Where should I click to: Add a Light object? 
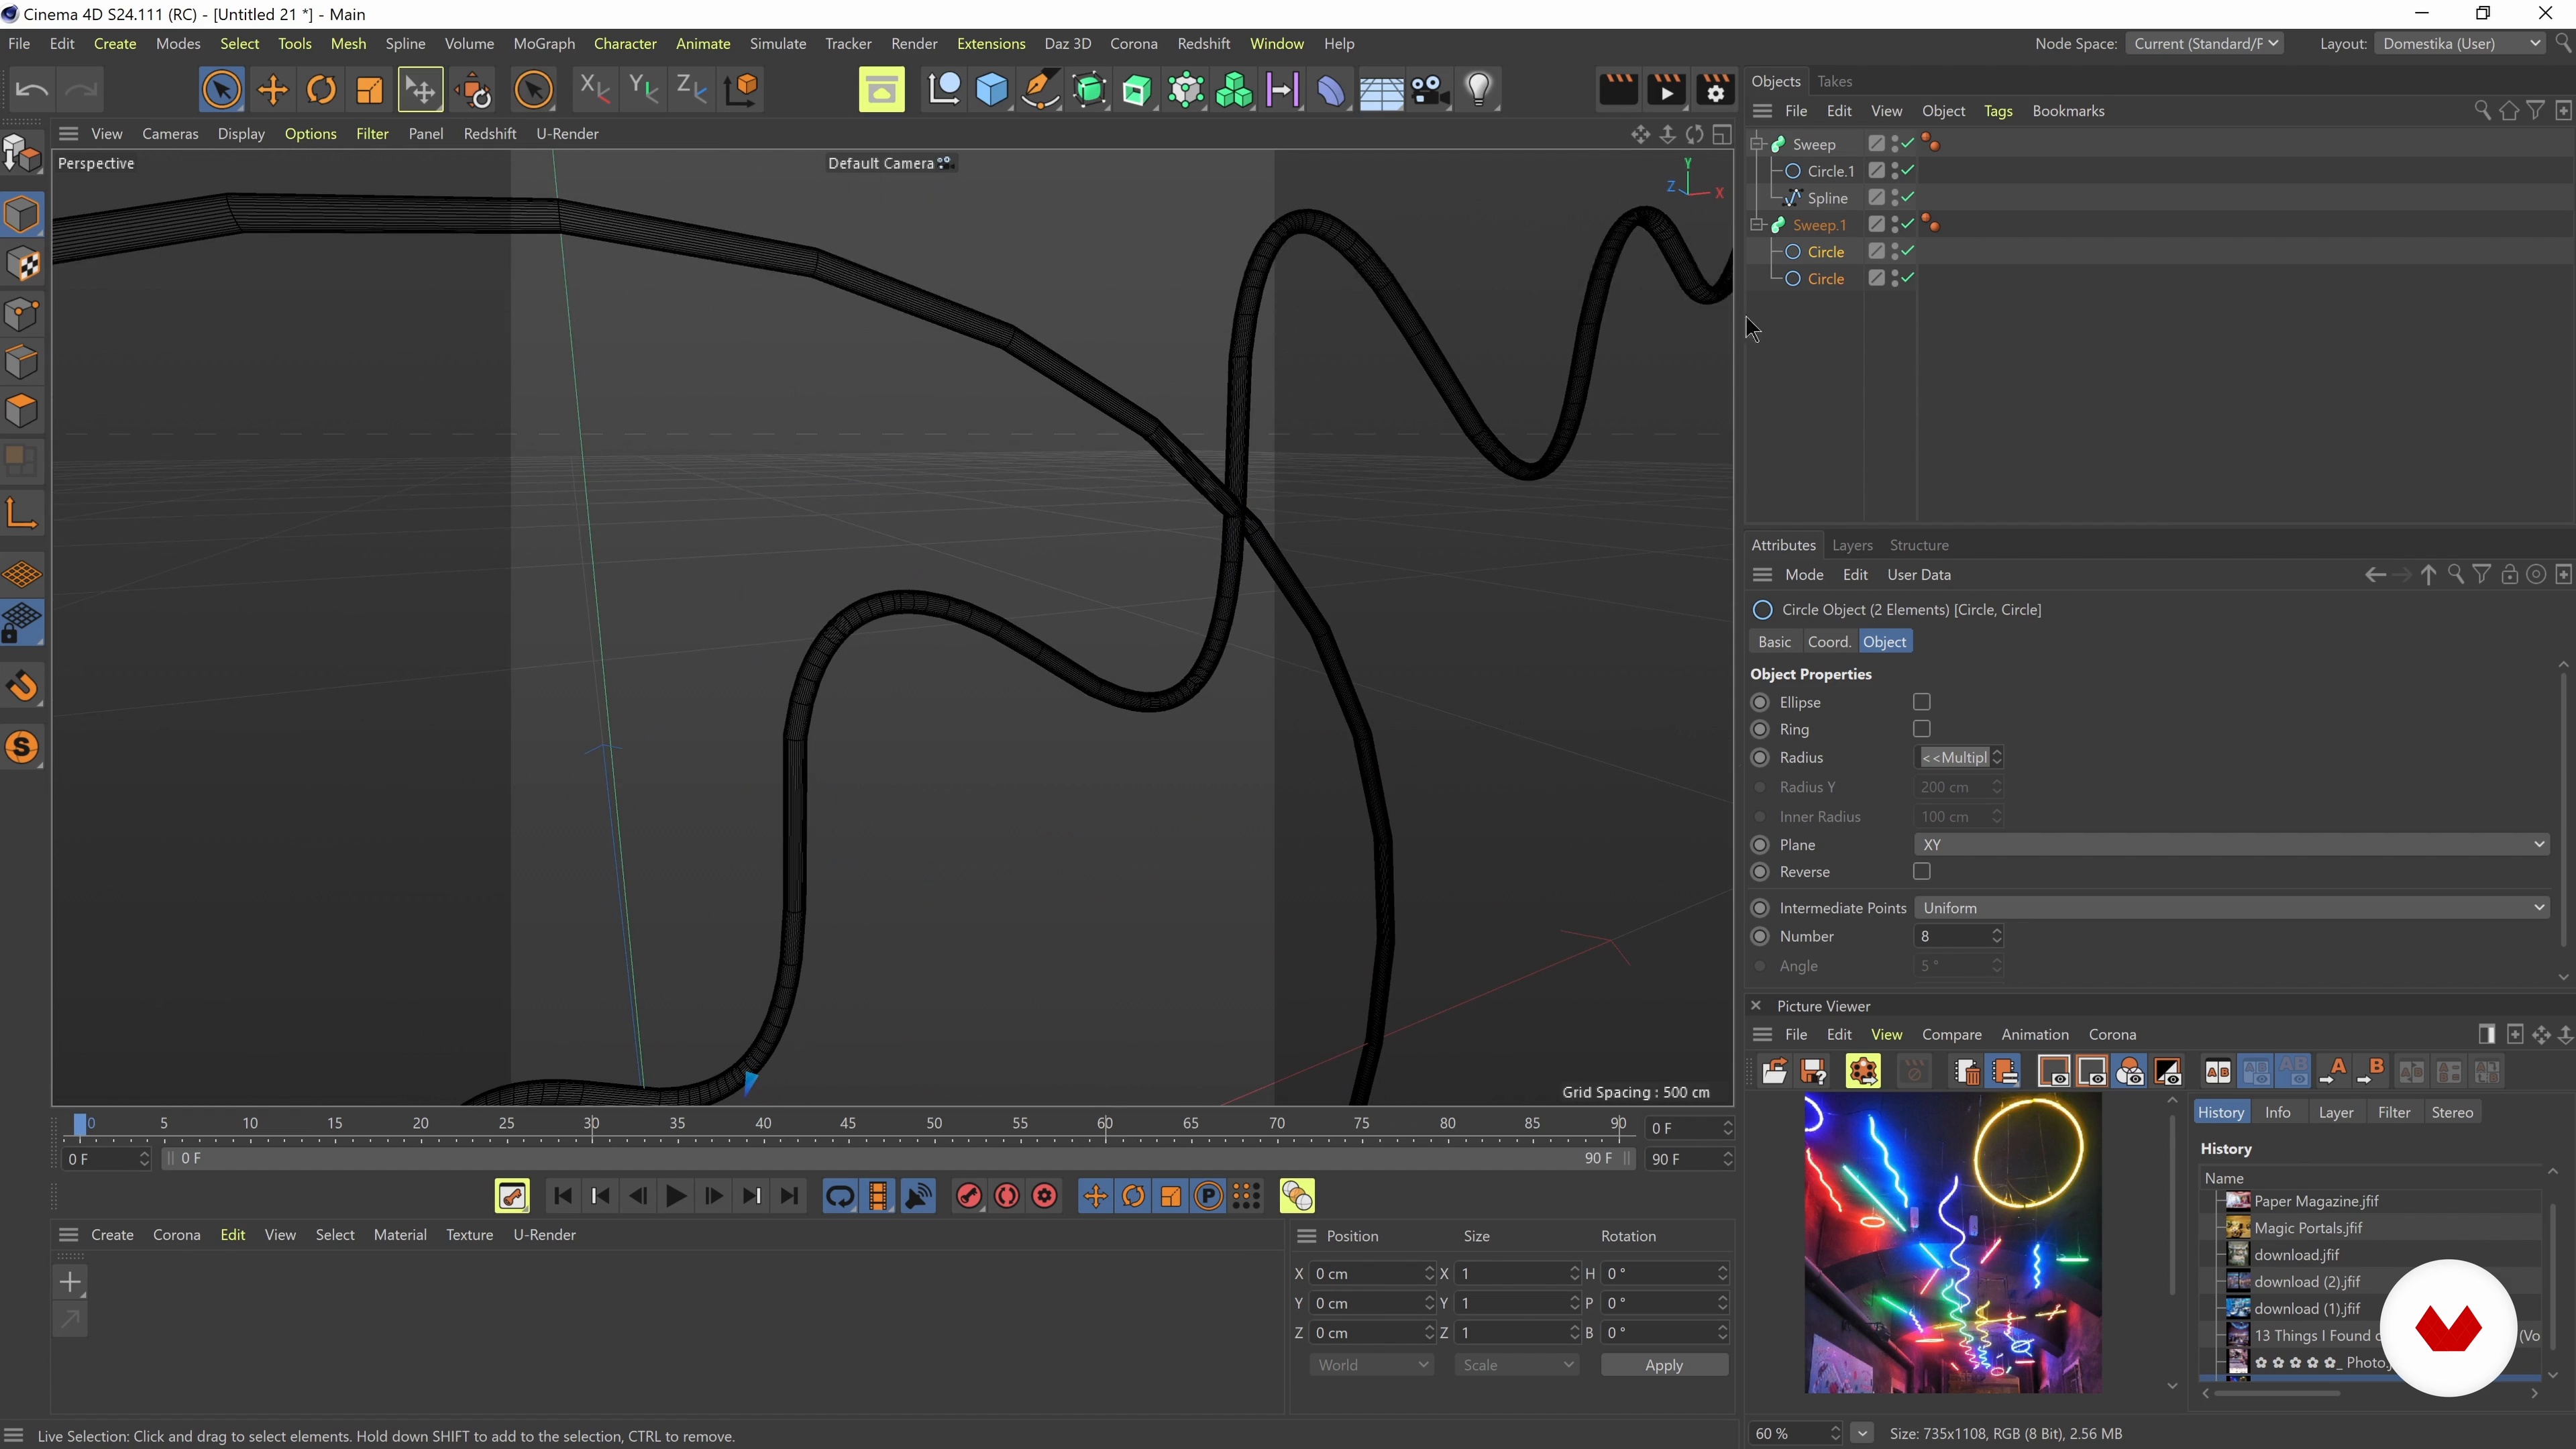(x=1479, y=90)
